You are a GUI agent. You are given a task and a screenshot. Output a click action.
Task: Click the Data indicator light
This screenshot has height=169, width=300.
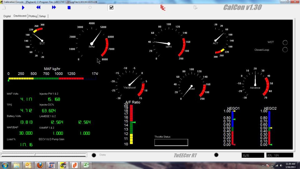pos(94,155)
